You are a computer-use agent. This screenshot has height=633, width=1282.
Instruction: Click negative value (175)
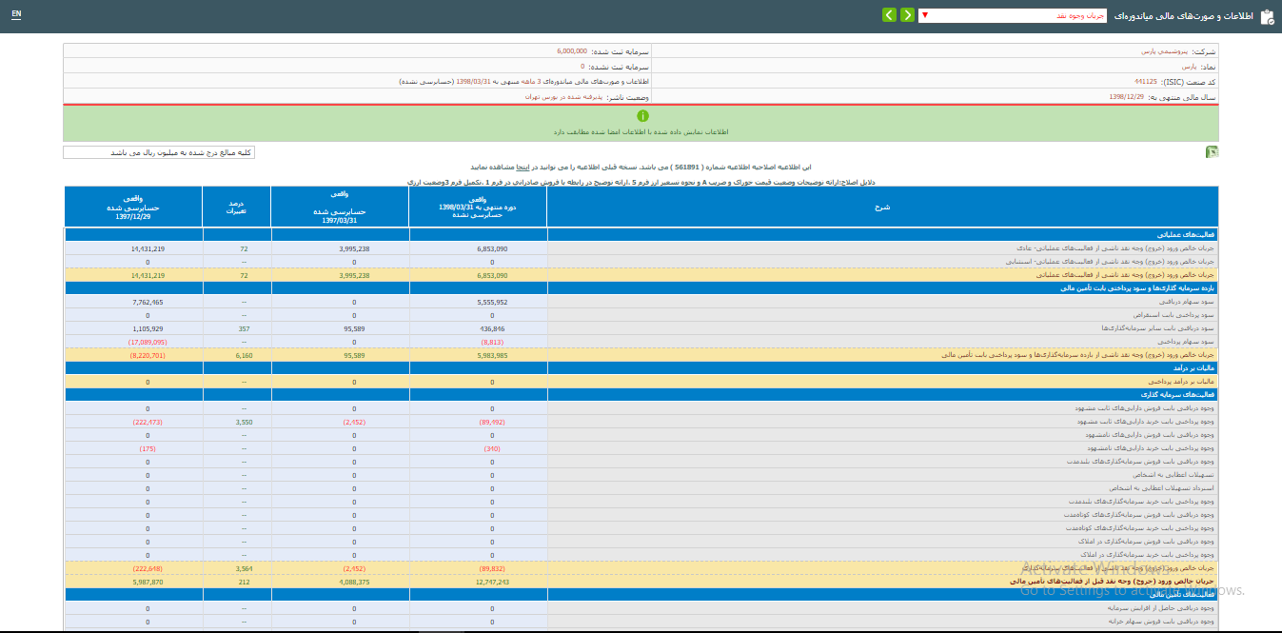[x=148, y=448]
